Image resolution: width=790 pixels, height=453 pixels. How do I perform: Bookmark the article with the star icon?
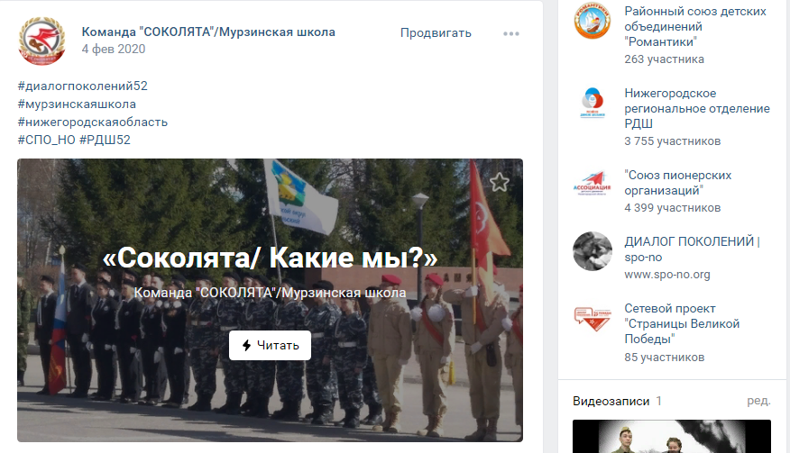(x=499, y=182)
